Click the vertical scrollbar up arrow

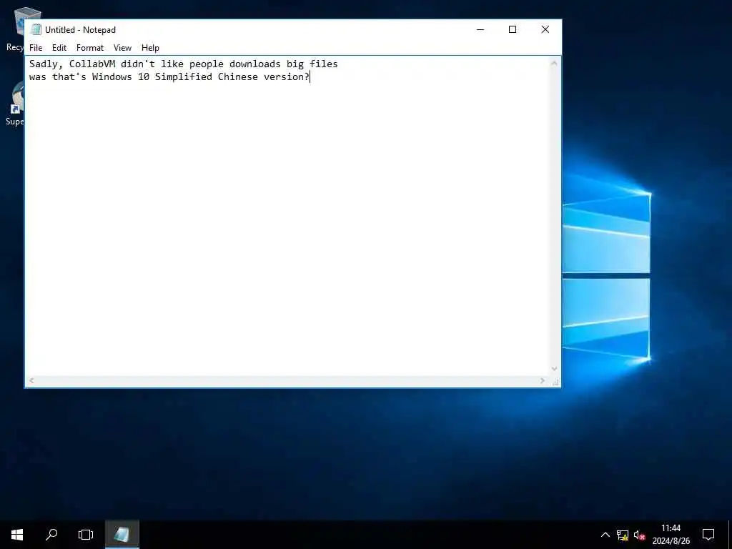[x=554, y=63]
